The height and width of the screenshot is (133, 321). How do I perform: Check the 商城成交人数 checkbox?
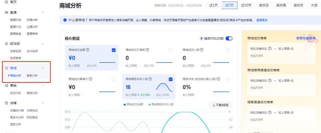(x=227, y=50)
